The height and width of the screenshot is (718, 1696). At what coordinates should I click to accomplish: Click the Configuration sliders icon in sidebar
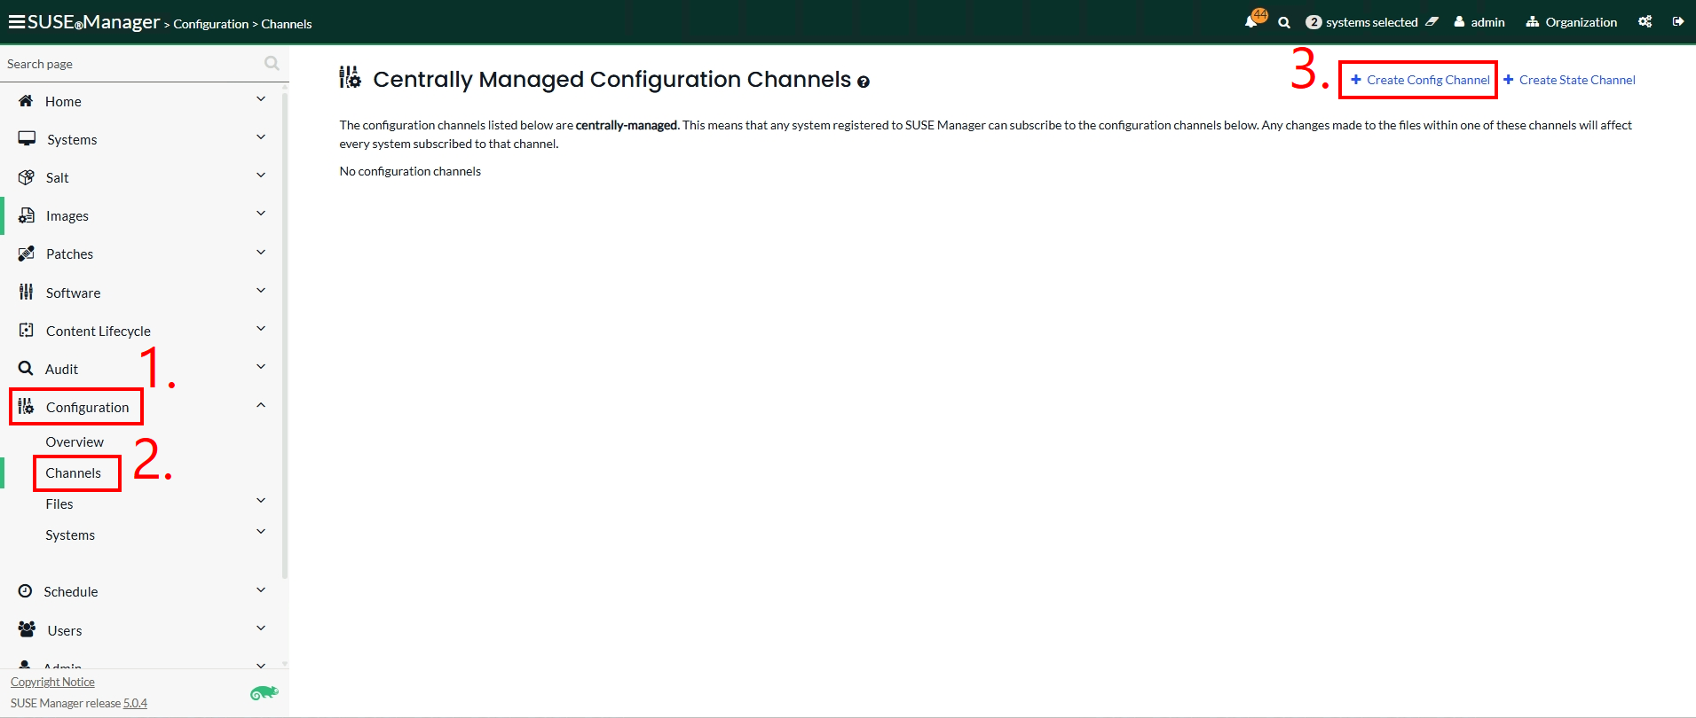(27, 406)
